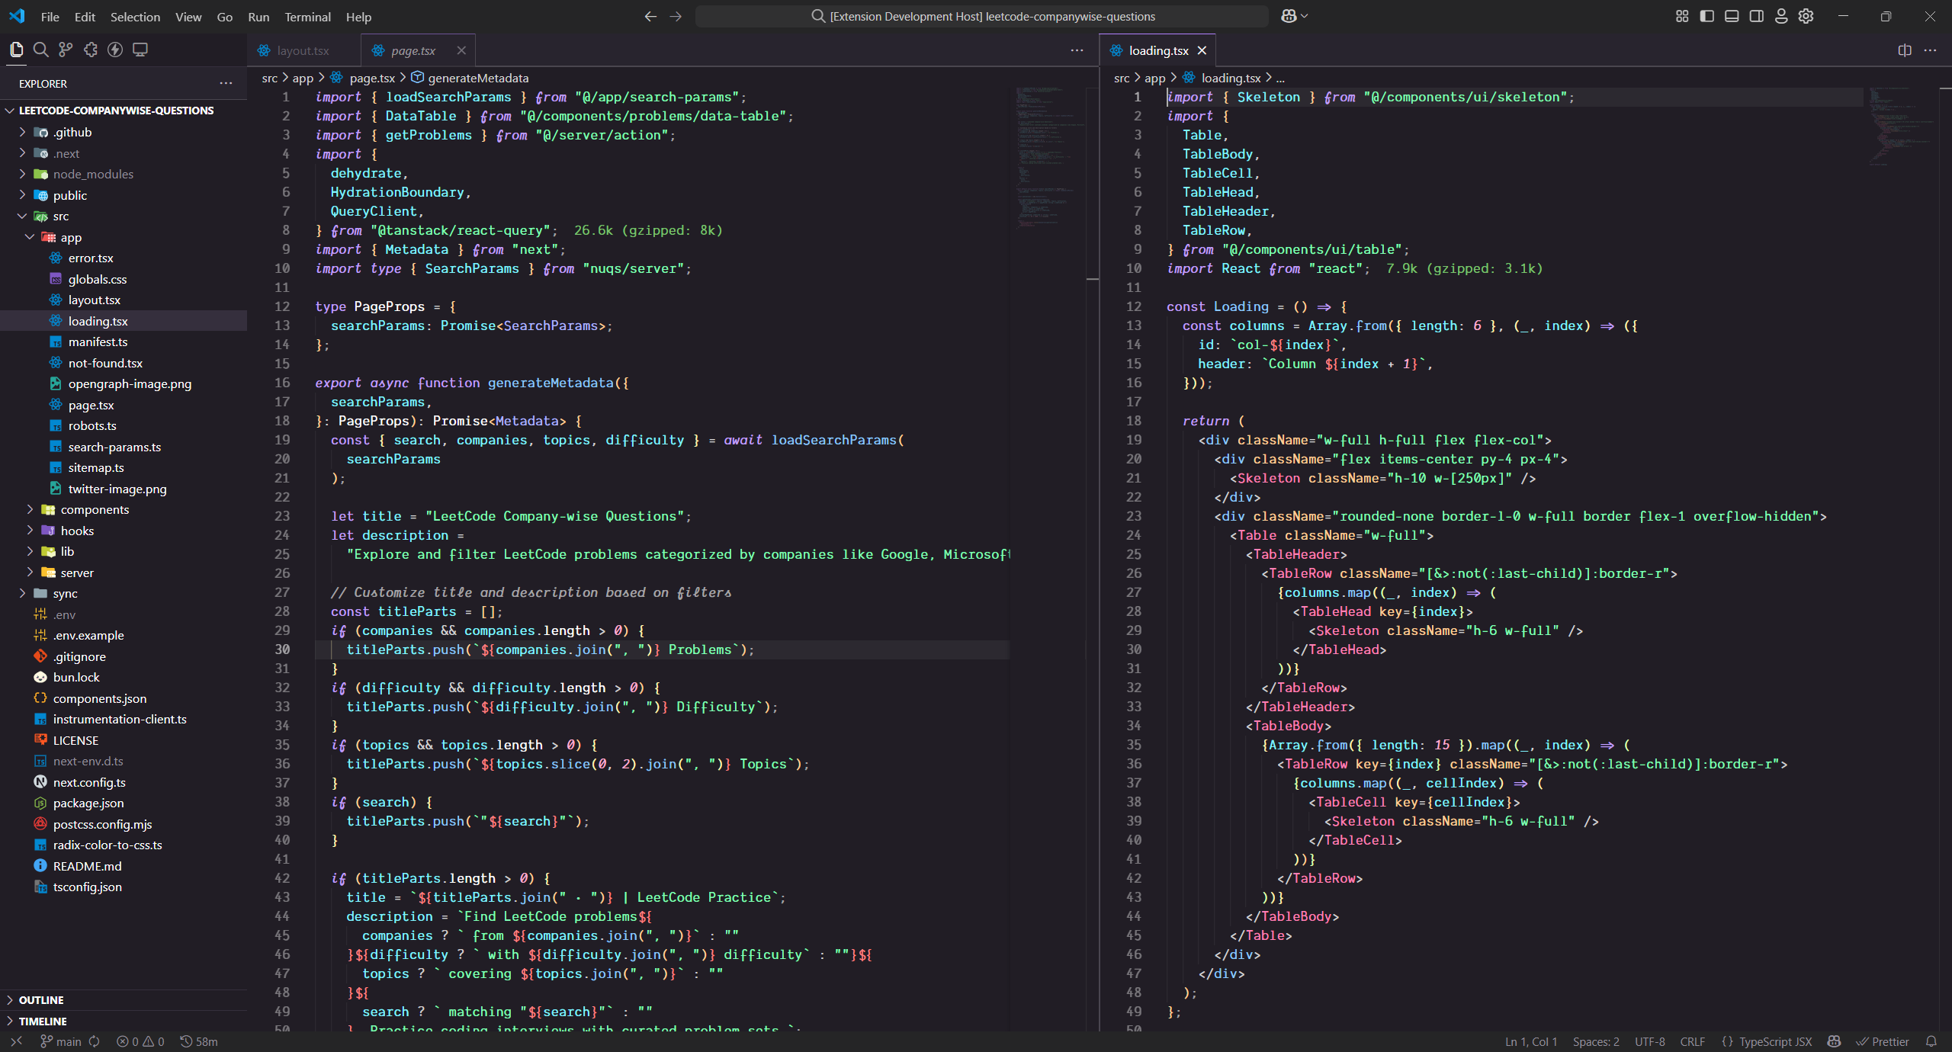Toggle secondary side bar visibility
This screenshot has height=1052, width=1952.
[1757, 16]
